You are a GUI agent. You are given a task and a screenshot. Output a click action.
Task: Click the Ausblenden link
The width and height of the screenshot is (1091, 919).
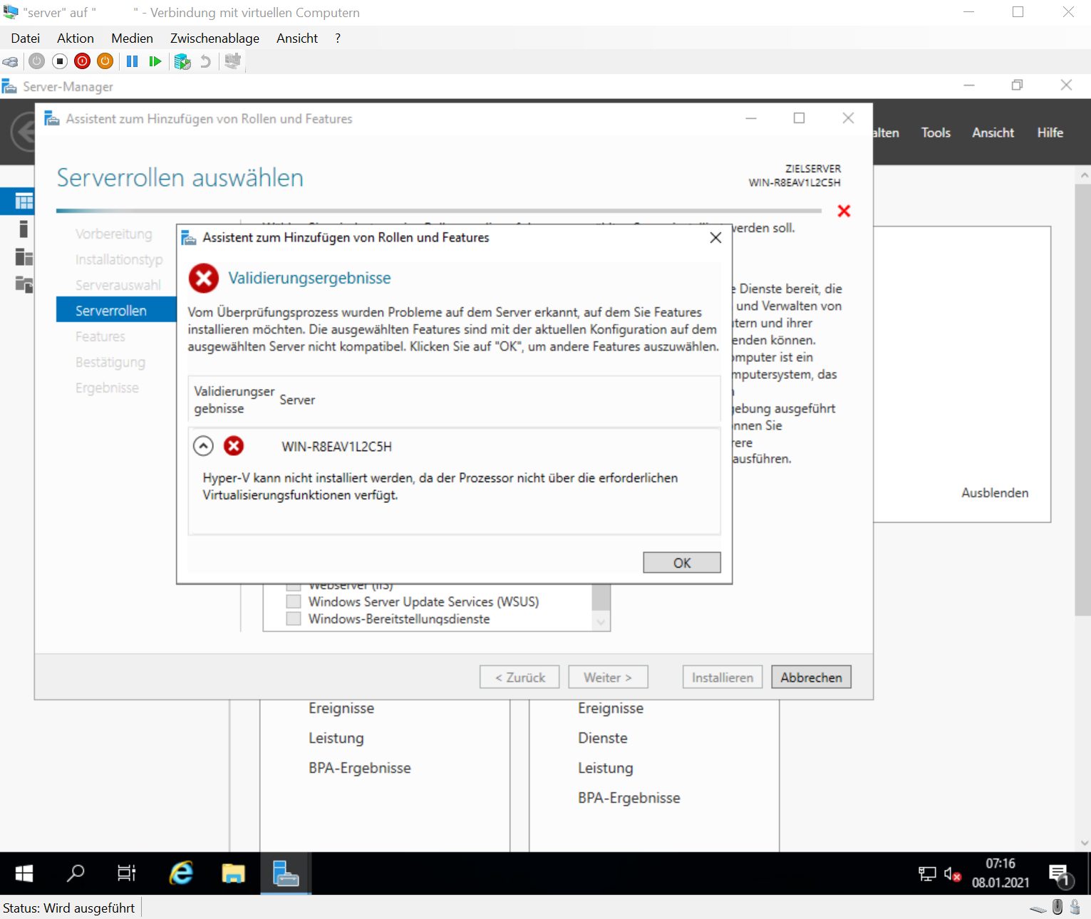tap(994, 493)
